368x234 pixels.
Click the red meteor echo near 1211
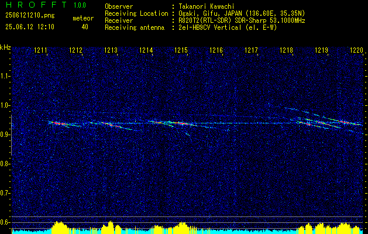pyautogui.click(x=59, y=123)
